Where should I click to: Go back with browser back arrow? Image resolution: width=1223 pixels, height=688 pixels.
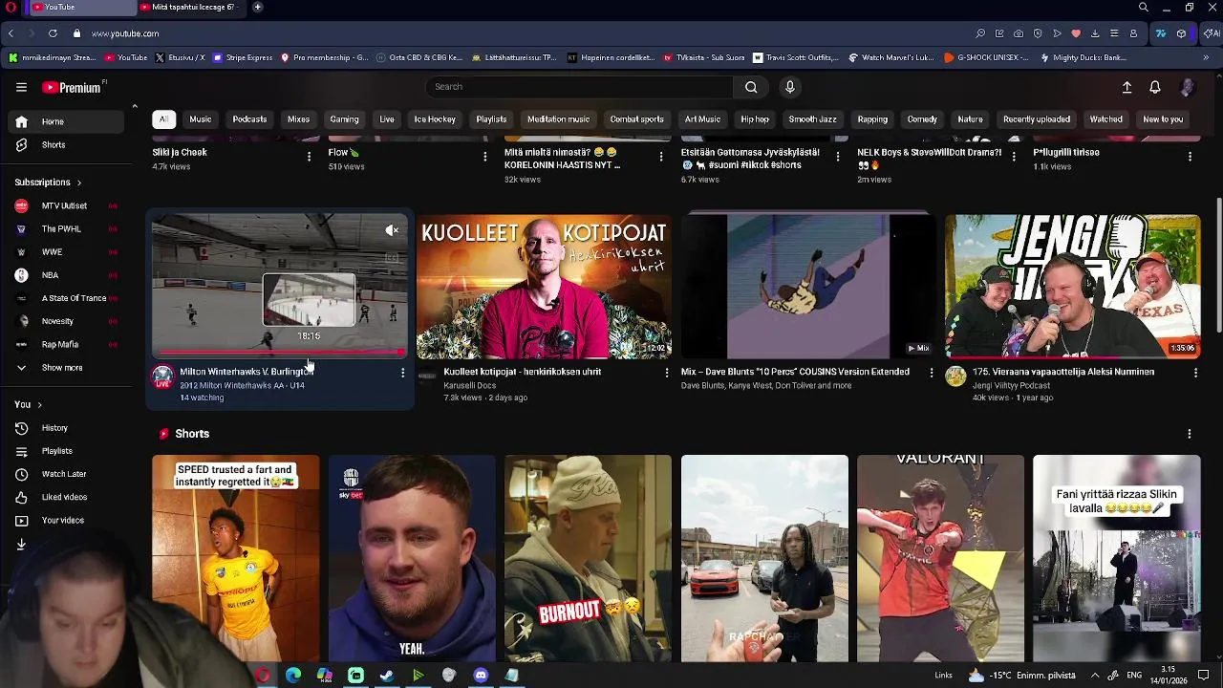11,33
